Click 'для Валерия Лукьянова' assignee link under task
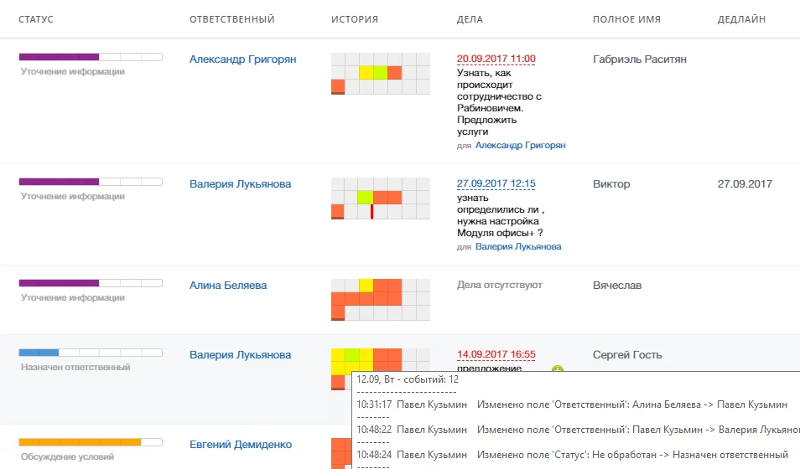The image size is (800, 469). click(517, 247)
